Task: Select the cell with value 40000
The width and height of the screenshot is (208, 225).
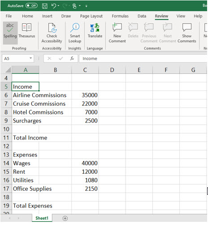Action: (85, 163)
